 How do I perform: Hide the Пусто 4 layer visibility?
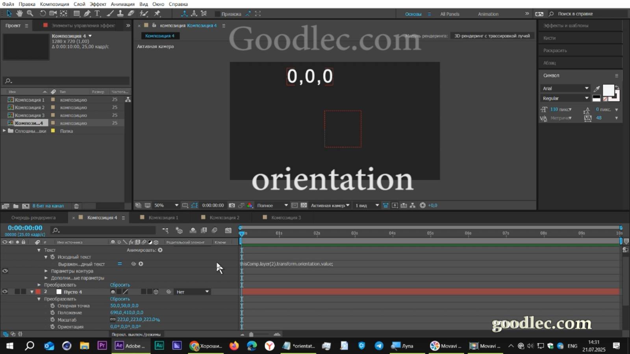[x=5, y=291]
